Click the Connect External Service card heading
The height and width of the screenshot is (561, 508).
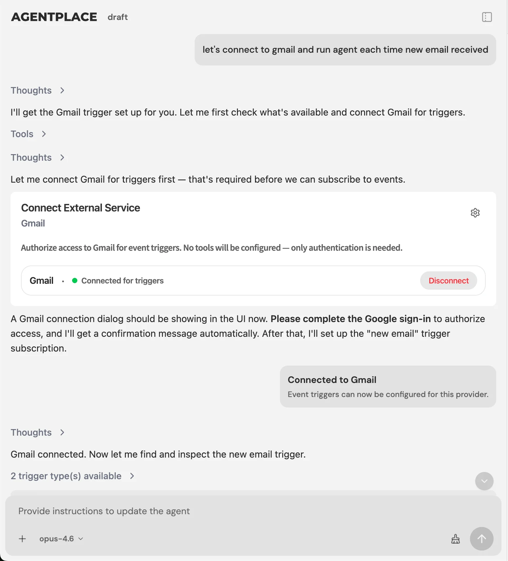pyautogui.click(x=81, y=208)
